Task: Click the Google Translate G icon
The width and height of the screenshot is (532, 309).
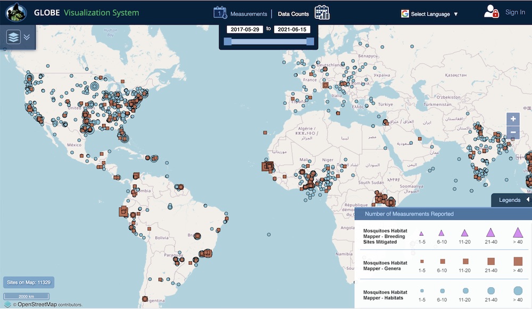Action: [x=405, y=14]
